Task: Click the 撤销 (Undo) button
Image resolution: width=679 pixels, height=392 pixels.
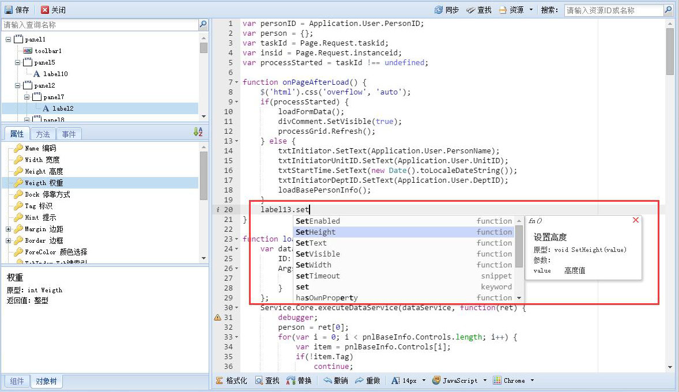Action: click(x=335, y=380)
